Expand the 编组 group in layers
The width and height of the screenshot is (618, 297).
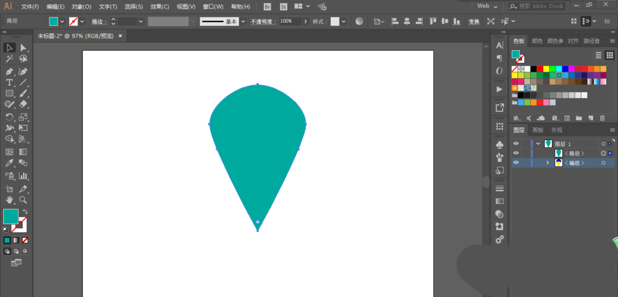point(548,163)
